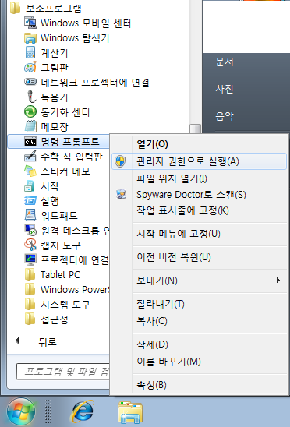Click the 실행 run icon

(30, 201)
